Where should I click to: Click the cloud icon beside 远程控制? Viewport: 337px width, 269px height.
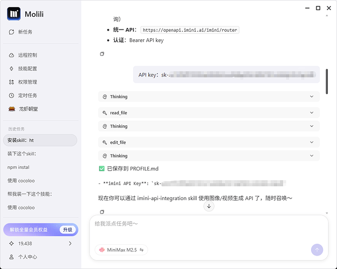[11, 55]
